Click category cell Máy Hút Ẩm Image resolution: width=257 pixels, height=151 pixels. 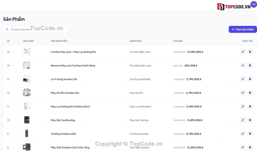pyautogui.click(x=137, y=93)
